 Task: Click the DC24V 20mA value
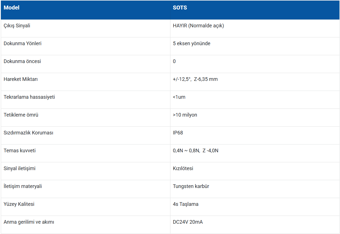(188, 222)
